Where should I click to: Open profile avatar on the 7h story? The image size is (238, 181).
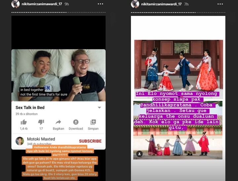[x=135, y=4]
